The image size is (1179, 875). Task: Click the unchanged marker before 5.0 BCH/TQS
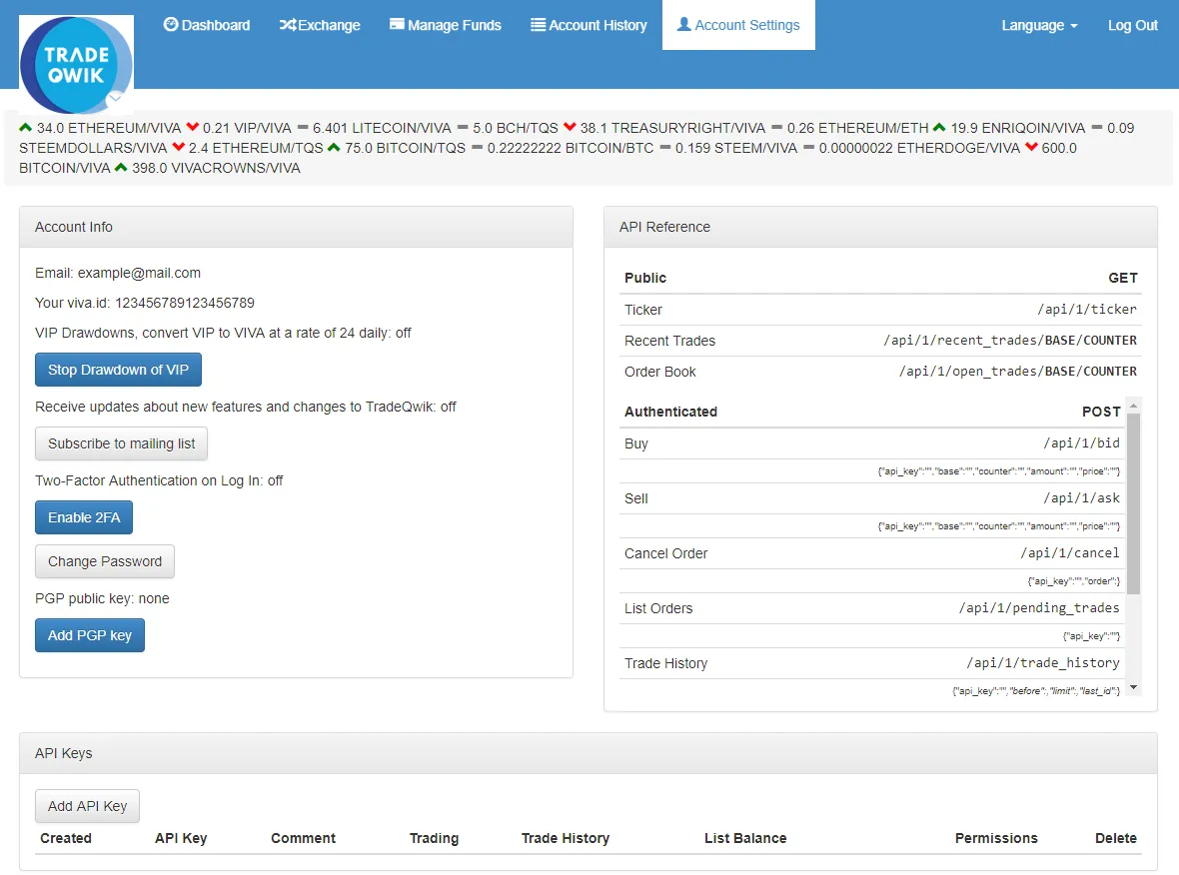[x=464, y=127]
